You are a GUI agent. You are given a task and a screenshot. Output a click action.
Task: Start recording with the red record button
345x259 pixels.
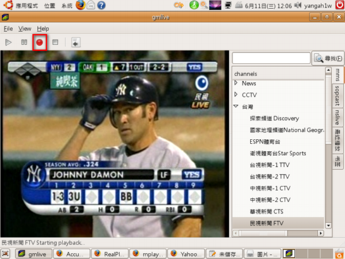(x=40, y=42)
